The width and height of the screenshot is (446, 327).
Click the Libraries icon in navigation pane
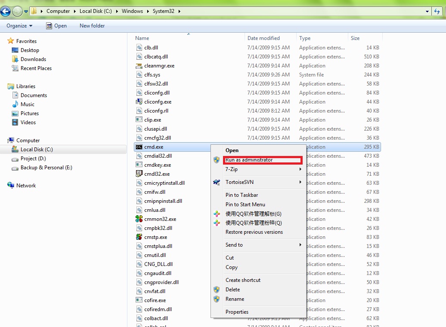(11, 86)
